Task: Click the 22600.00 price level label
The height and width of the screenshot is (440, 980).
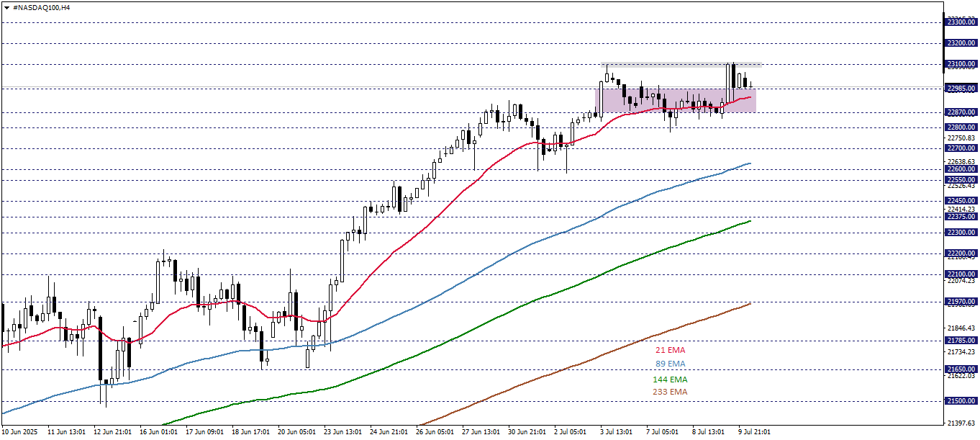Action: (961, 169)
